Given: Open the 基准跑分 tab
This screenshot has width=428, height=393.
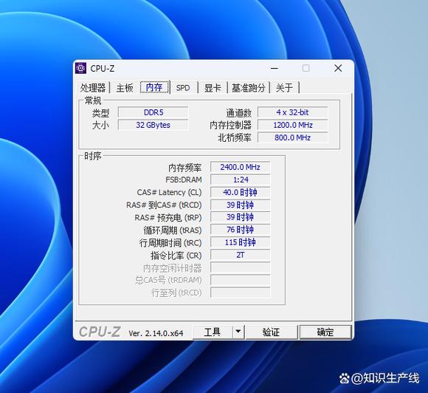Looking at the screenshot, I should click(x=249, y=88).
